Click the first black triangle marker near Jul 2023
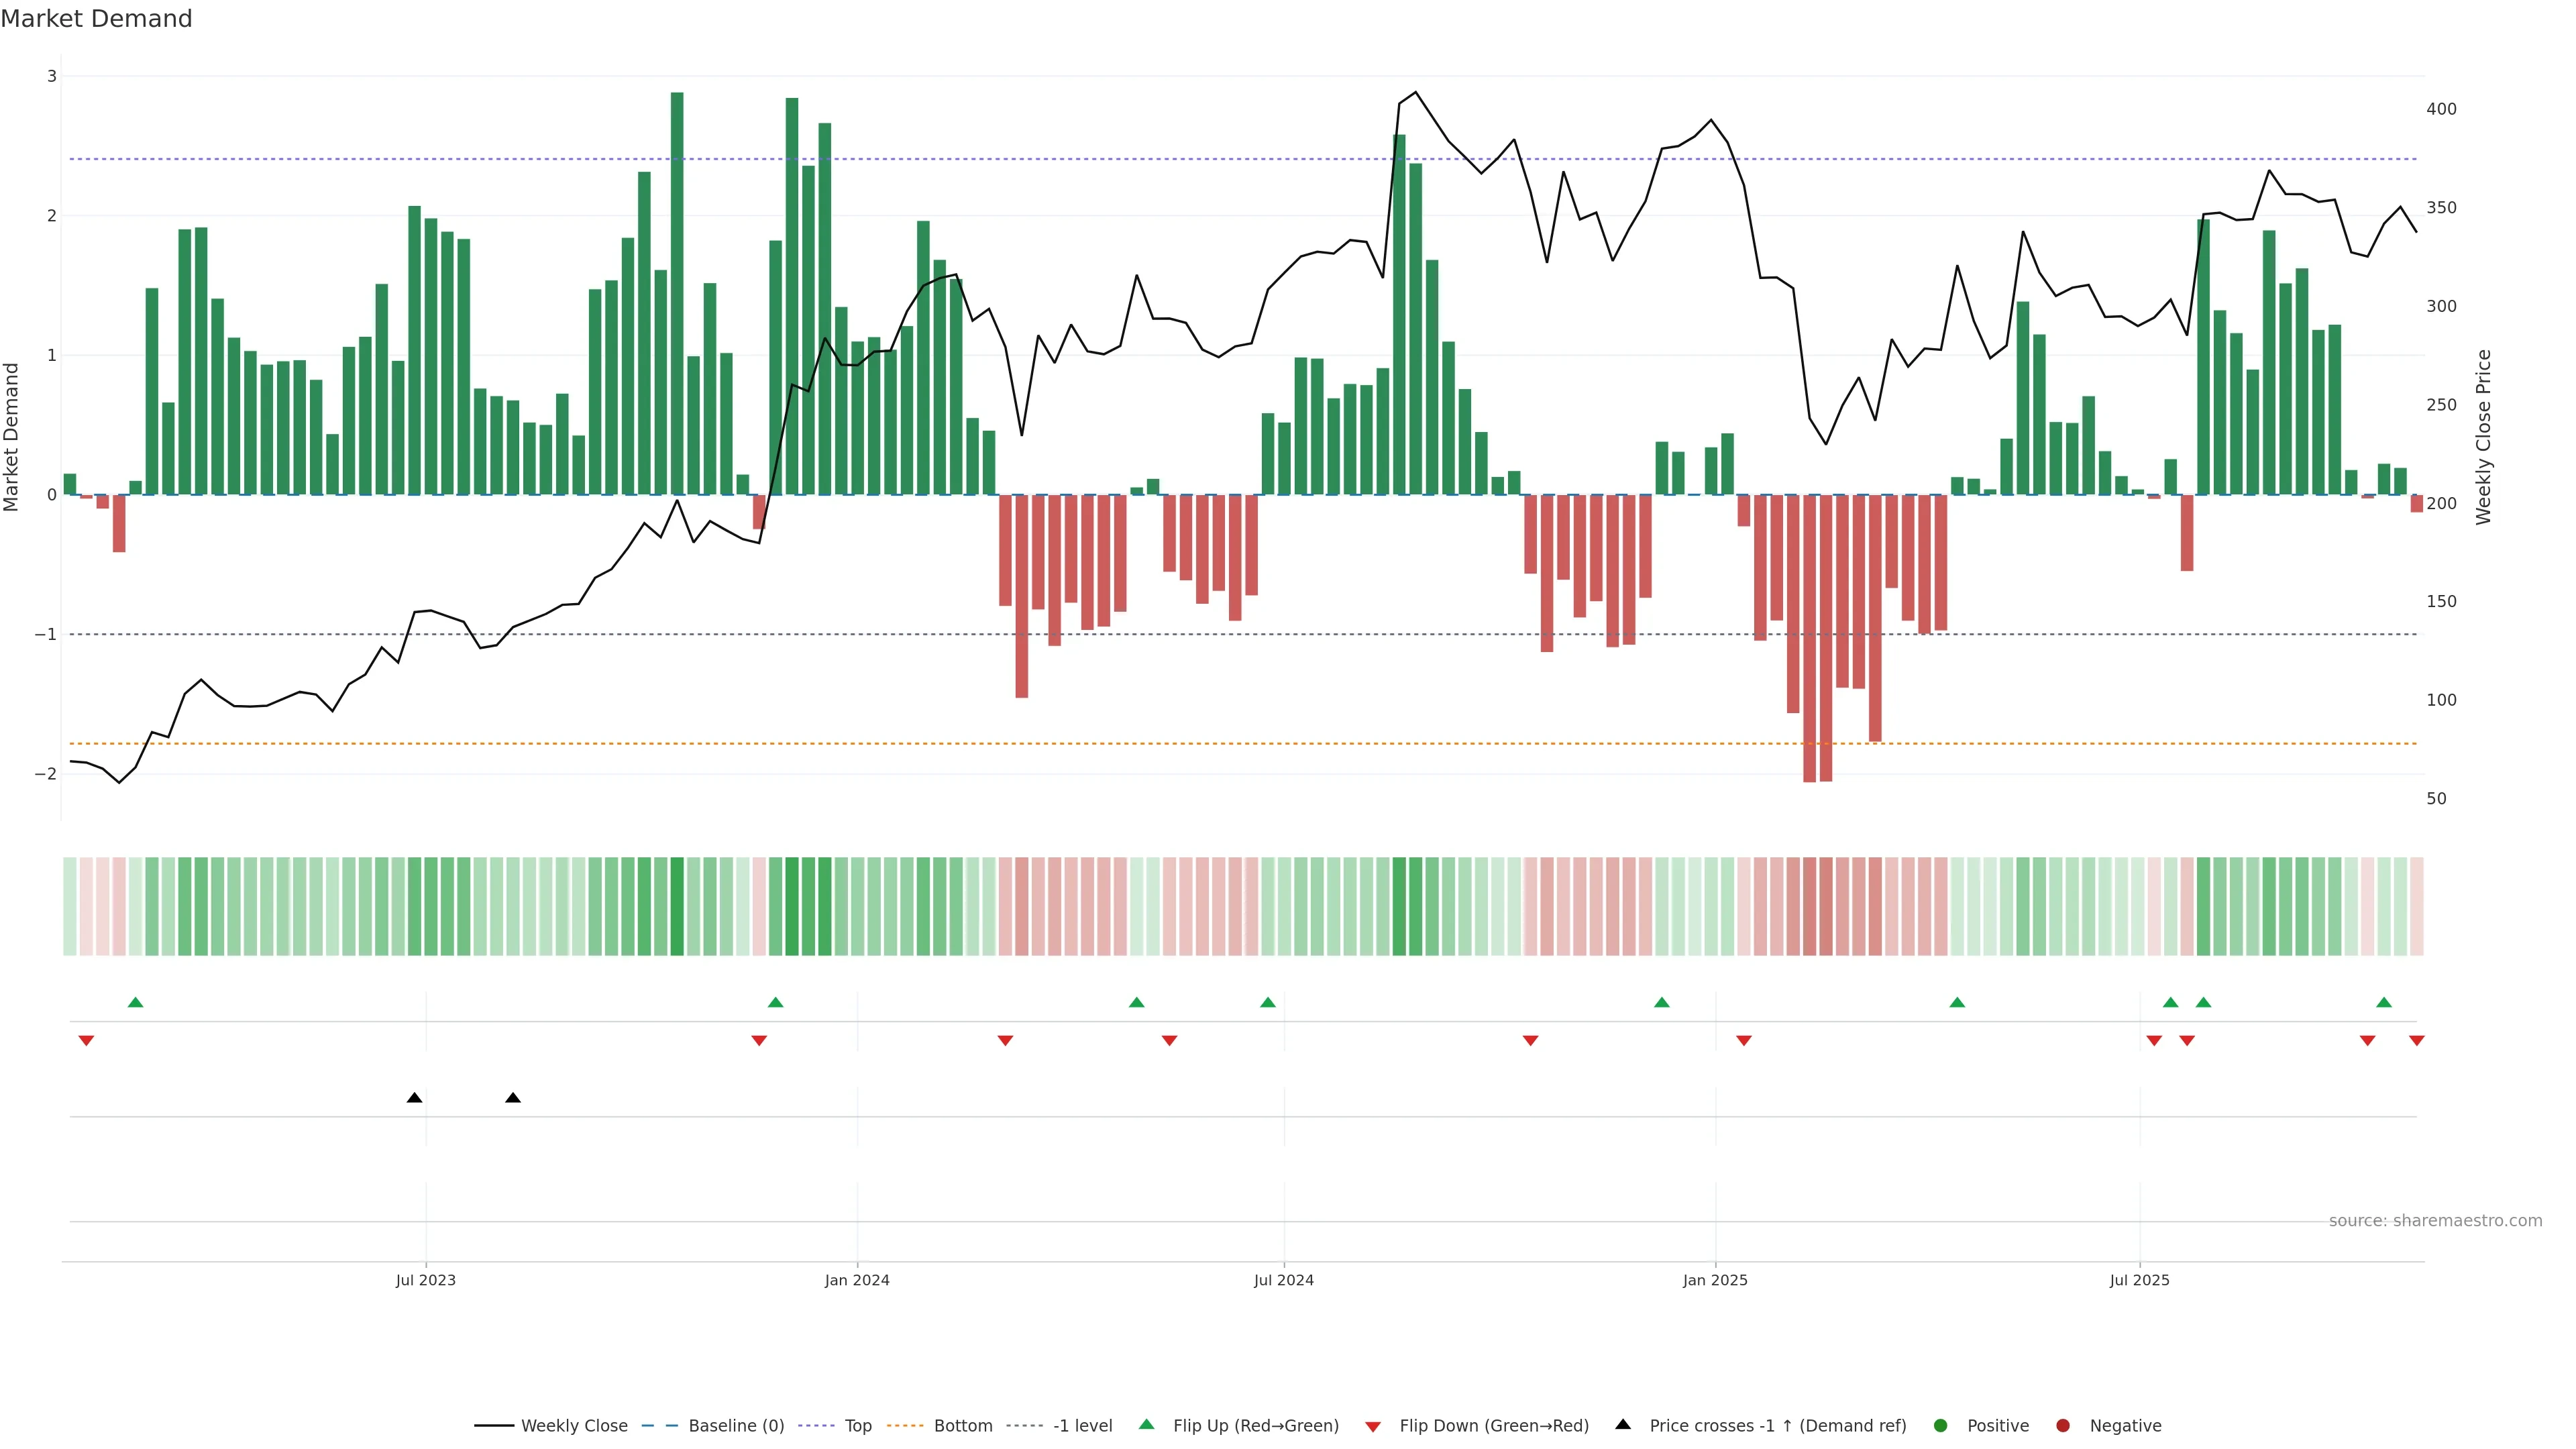Image resolution: width=2576 pixels, height=1449 pixels. 414,1098
